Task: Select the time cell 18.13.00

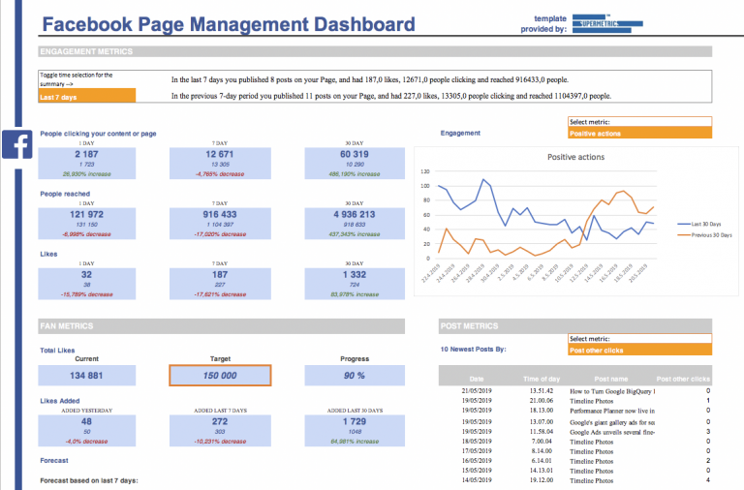Action: click(542, 411)
